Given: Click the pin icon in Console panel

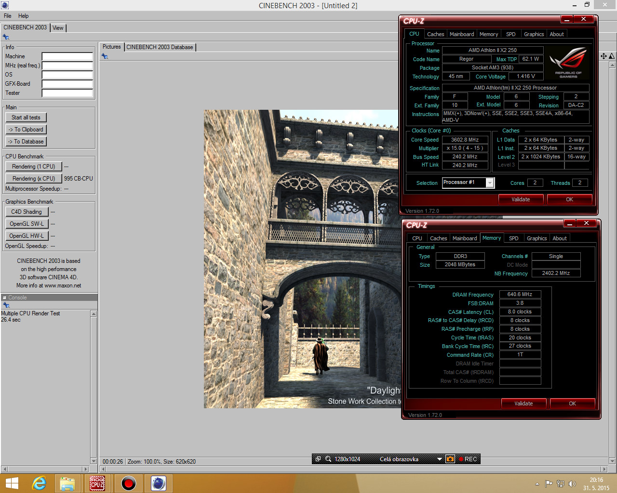Looking at the screenshot, I should click(6, 305).
